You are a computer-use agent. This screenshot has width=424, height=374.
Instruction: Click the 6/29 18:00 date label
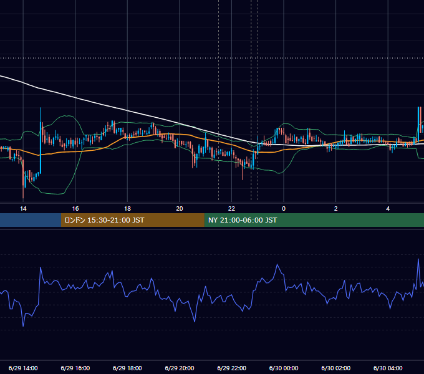127,368
